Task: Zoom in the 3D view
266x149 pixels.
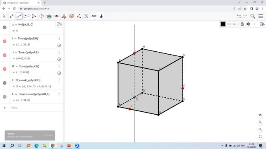Action: point(260,122)
